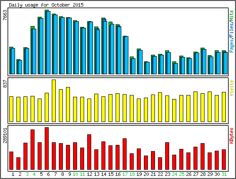Screen dimensions: 236x179
Task: Select the hits bar for day 14
Action: click(x=103, y=46)
